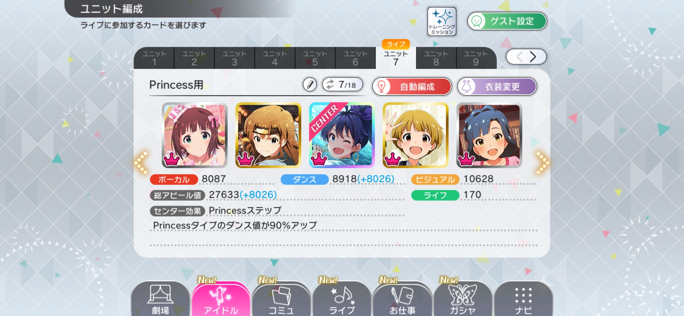The width and height of the screenshot is (684, 316).
Task: Click the 衣装変更 costume change button
Action: click(x=497, y=87)
